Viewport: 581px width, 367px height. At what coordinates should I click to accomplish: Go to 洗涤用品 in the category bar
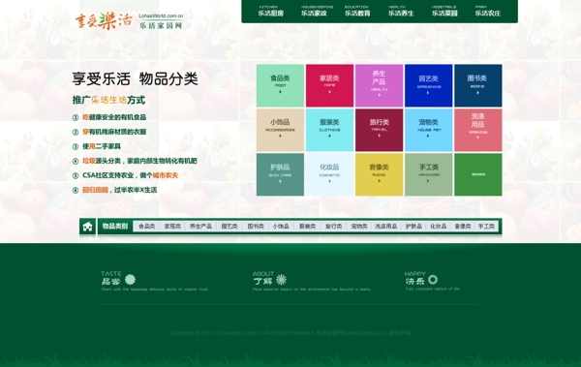pos(385,227)
